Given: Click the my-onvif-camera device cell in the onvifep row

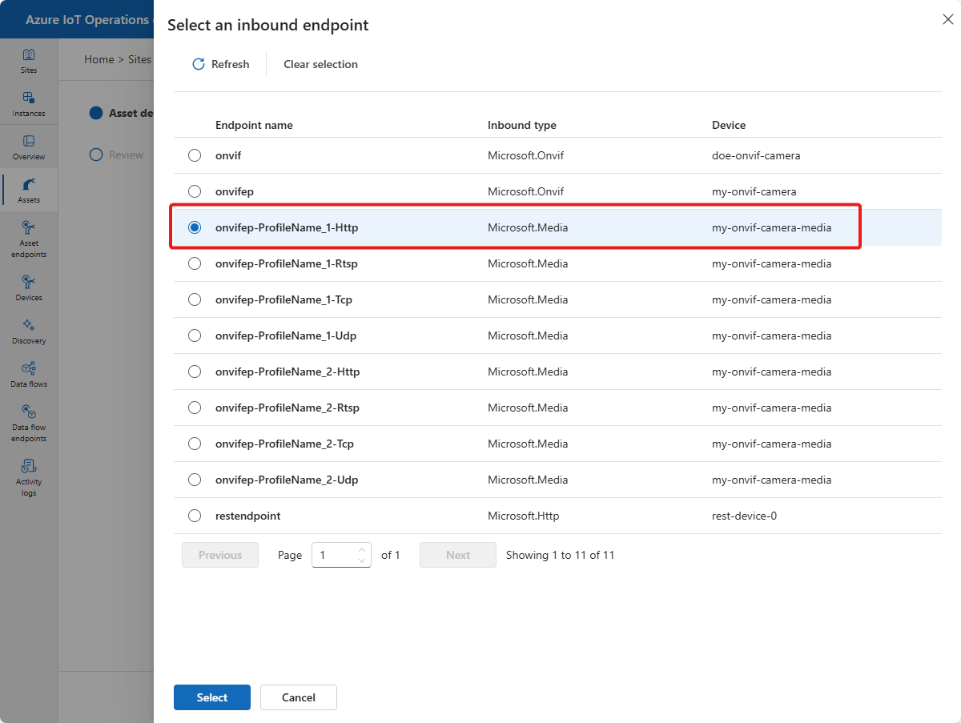Looking at the screenshot, I should tap(754, 191).
